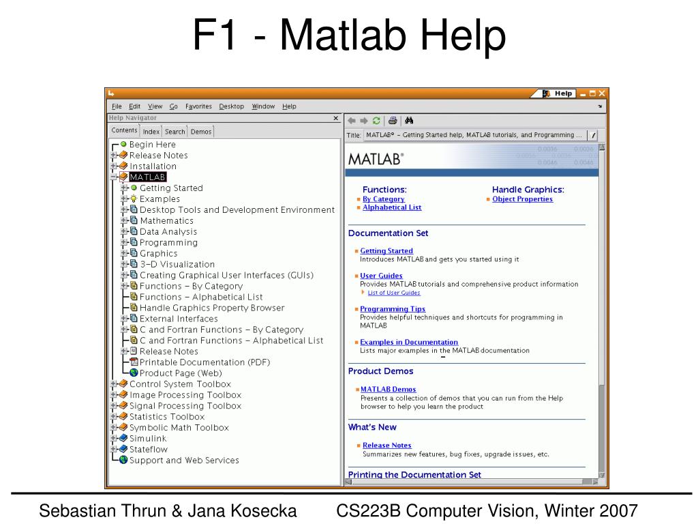Viewport: 698px width, 524px height.
Task: Click the open book icon beside MATLAB
Action: 124,177
